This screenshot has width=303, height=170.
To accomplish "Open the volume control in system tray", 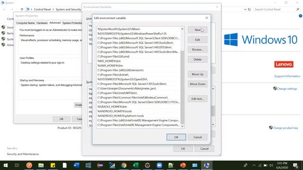I will [x=271, y=165].
